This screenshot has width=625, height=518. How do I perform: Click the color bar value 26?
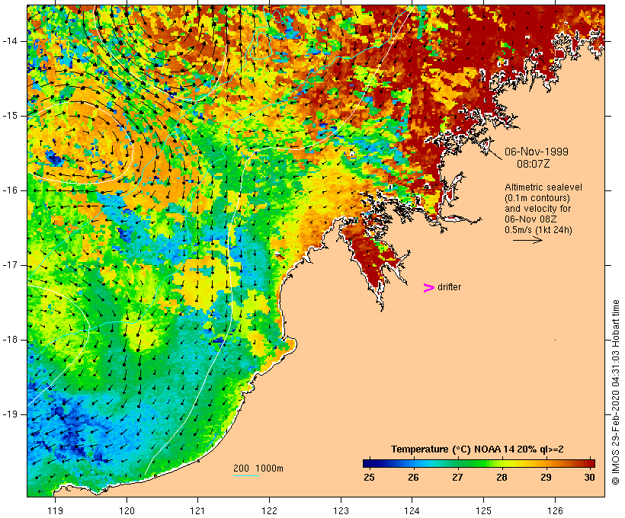tap(413, 478)
